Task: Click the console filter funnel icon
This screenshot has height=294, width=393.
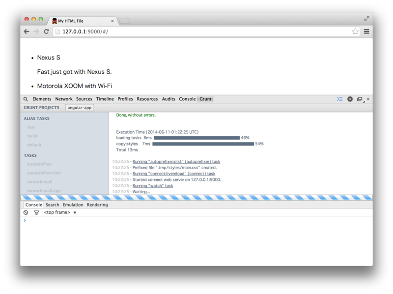Action: [x=36, y=213]
